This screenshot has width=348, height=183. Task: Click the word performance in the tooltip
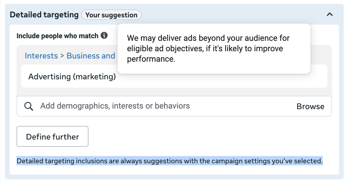click(151, 59)
